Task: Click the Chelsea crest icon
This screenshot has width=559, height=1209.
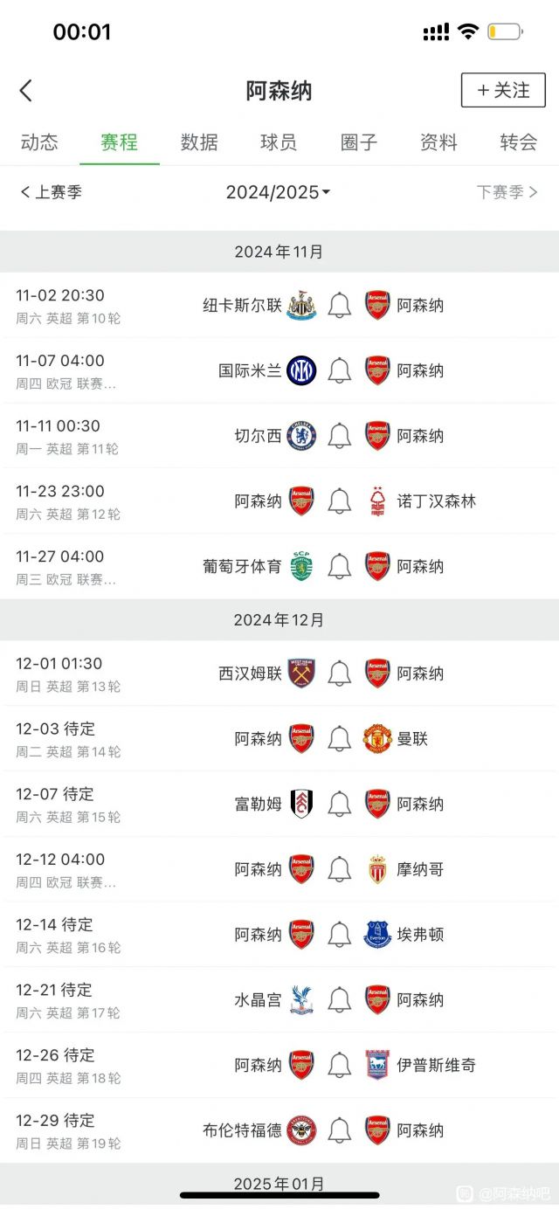Action: tap(301, 436)
